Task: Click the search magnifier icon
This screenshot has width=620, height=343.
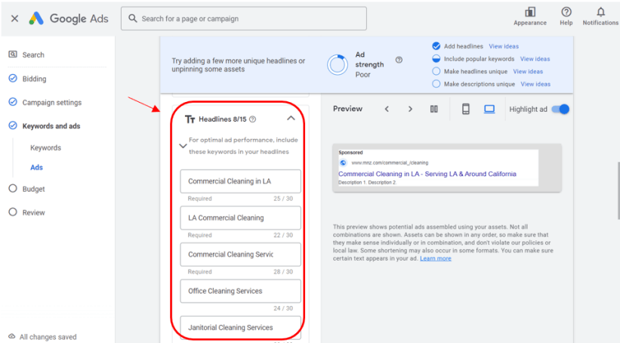Action: tap(133, 19)
